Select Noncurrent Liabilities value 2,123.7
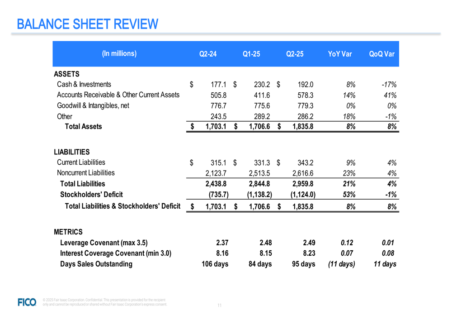Image resolution: width=452 pixels, height=310 pixels. pos(216,173)
